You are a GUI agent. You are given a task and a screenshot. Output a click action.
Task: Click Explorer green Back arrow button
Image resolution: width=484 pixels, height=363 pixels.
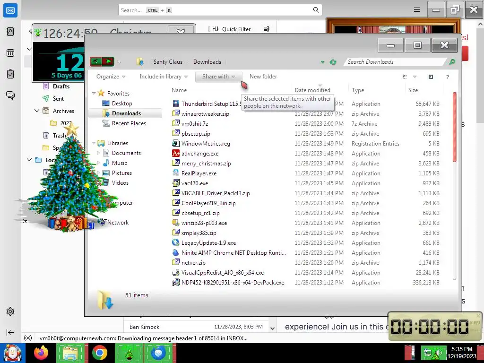[x=96, y=61]
